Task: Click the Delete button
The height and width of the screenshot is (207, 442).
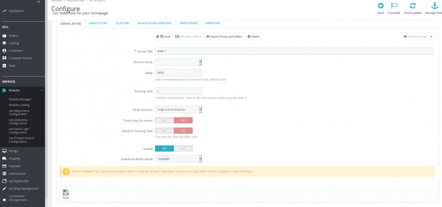Action: [253, 37]
